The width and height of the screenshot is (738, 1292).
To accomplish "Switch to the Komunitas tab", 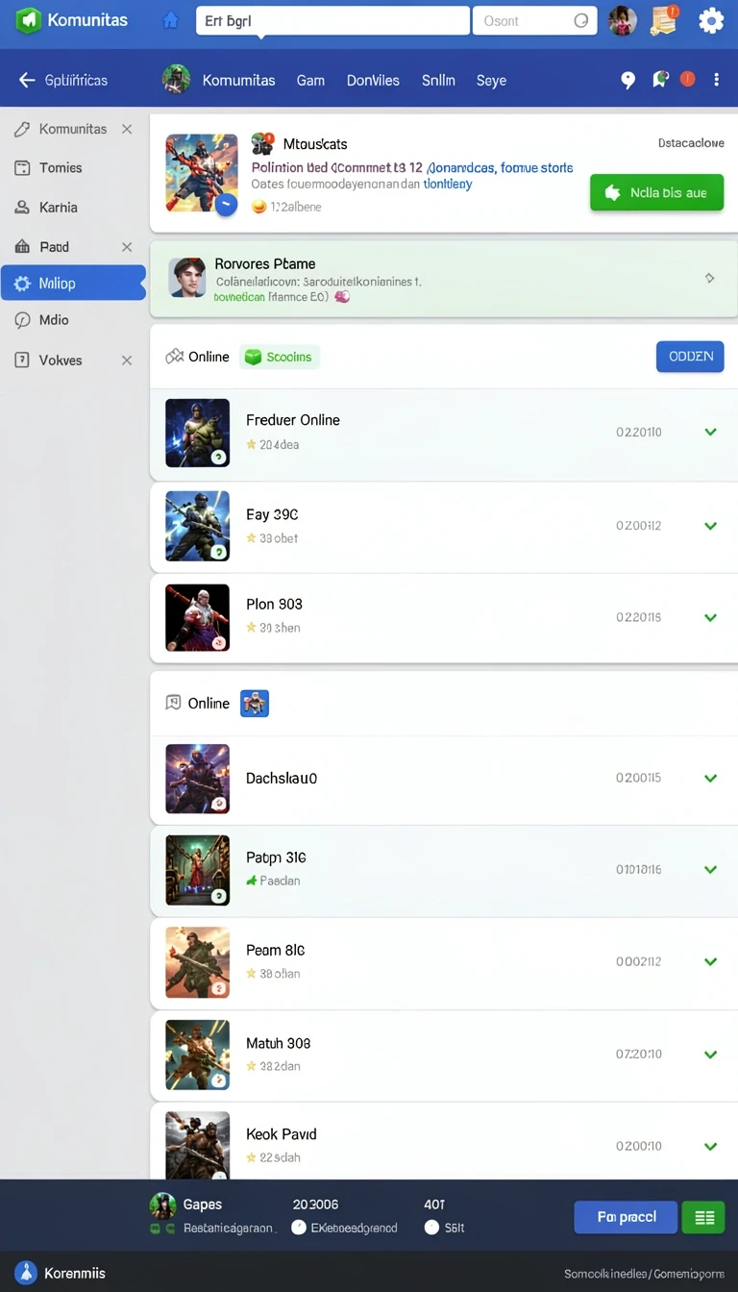I will pos(238,81).
